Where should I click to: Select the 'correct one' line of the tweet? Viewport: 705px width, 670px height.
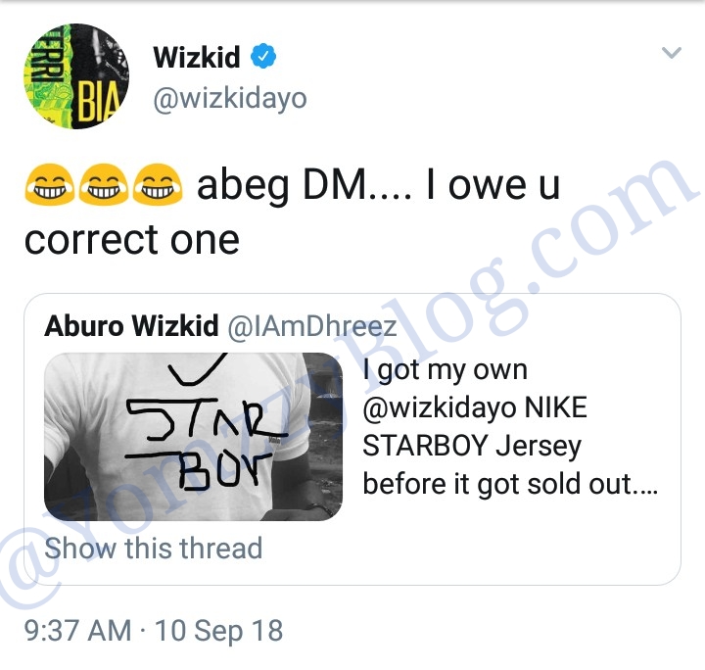coord(132,240)
